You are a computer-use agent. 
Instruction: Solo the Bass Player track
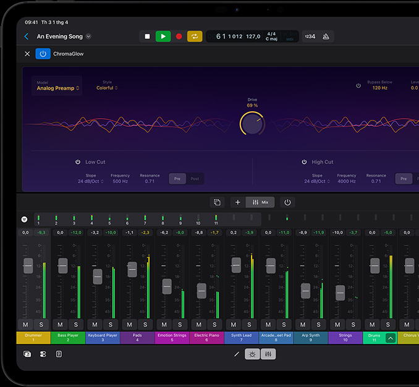pyautogui.click(x=76, y=325)
